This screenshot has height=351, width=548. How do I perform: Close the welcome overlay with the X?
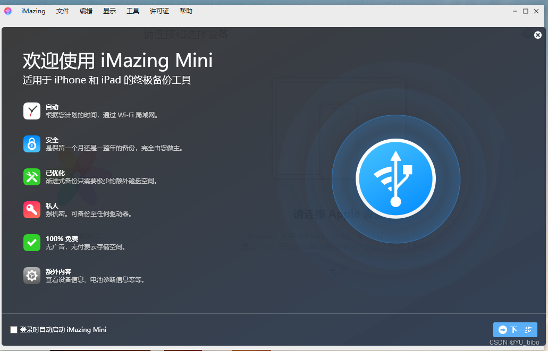(538, 35)
